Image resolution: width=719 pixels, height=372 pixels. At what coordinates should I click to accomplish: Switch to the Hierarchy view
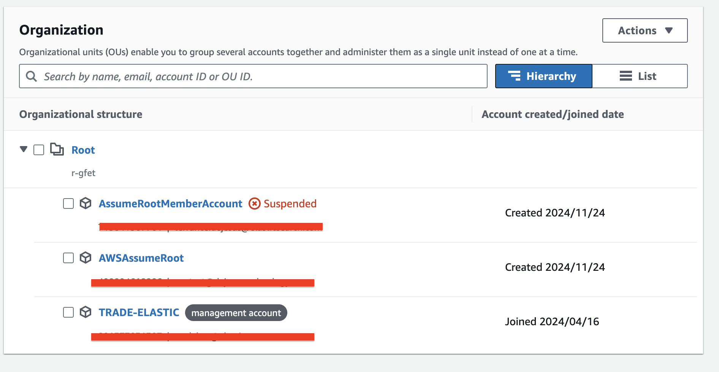pyautogui.click(x=543, y=76)
